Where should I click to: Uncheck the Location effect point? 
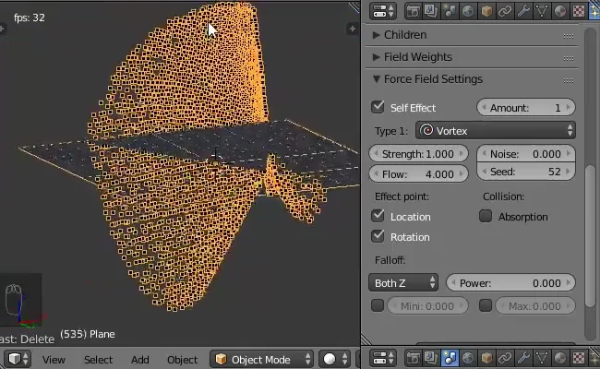pyautogui.click(x=378, y=216)
